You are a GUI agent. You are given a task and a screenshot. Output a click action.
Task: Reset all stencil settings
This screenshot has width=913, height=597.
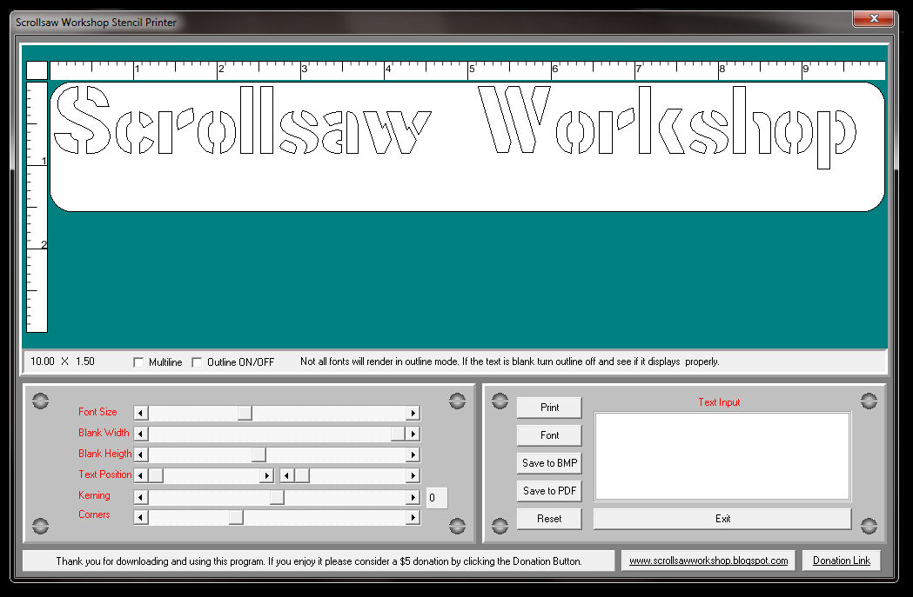[548, 518]
